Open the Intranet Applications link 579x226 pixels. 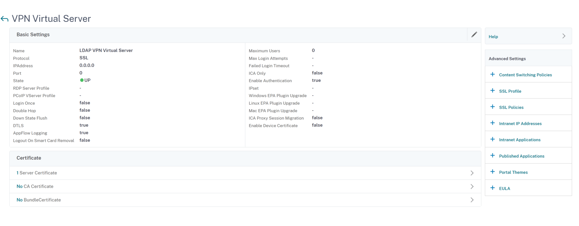pos(520,140)
